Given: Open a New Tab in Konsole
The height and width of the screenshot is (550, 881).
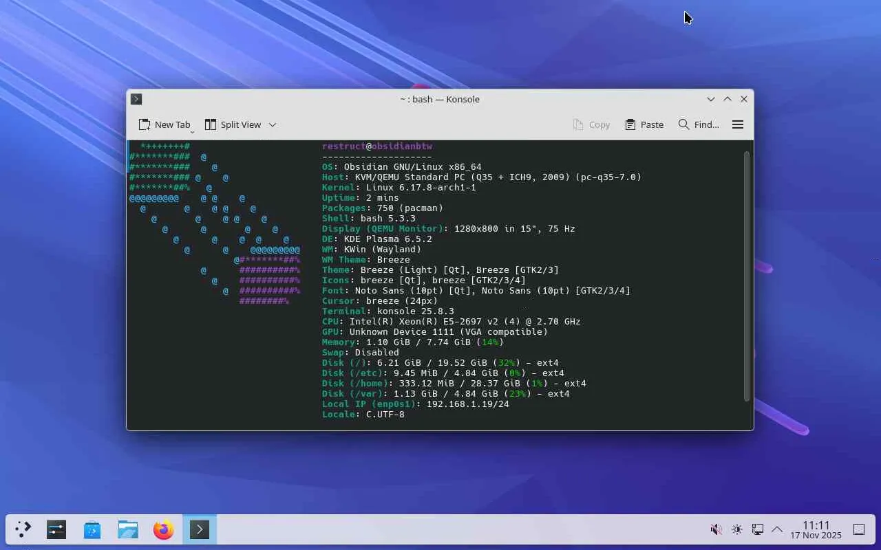Looking at the screenshot, I should click(x=164, y=124).
